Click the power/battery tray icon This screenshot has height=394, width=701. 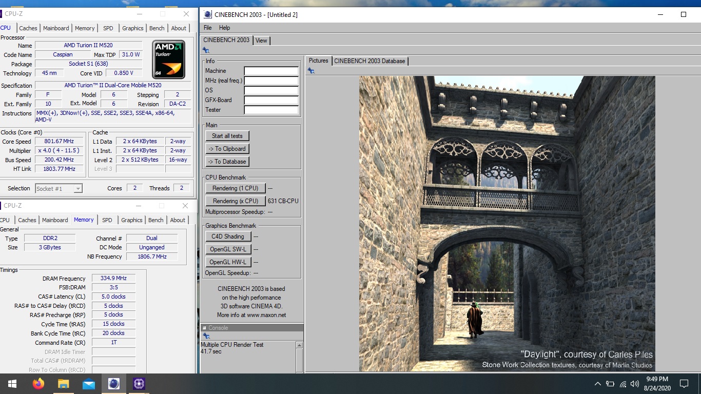(x=610, y=384)
